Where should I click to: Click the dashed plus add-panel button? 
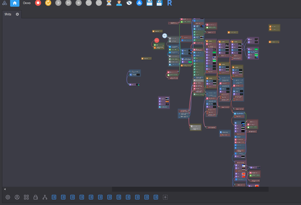coord(165,197)
